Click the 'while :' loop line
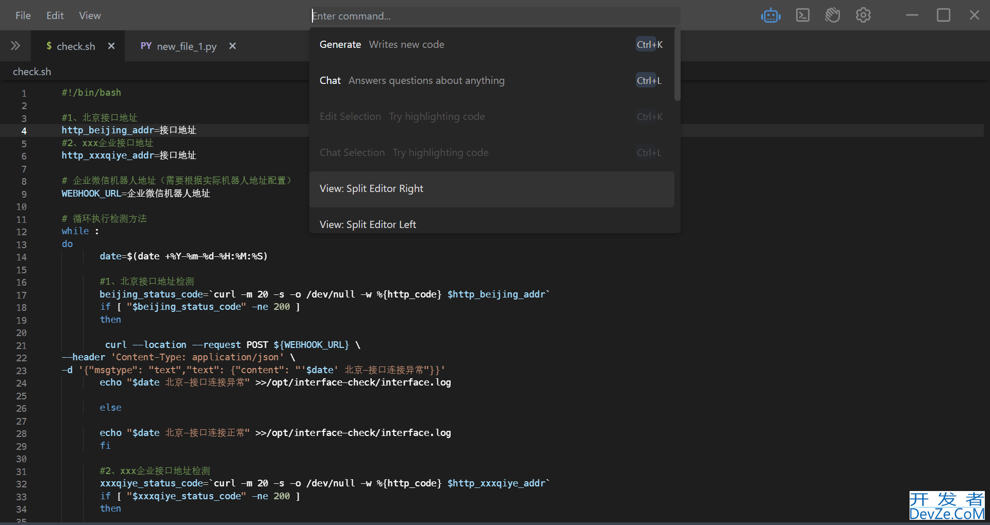The image size is (990, 525). pos(80,231)
